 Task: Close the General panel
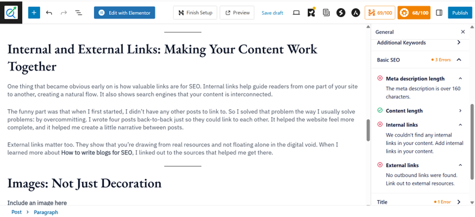pos(462,32)
